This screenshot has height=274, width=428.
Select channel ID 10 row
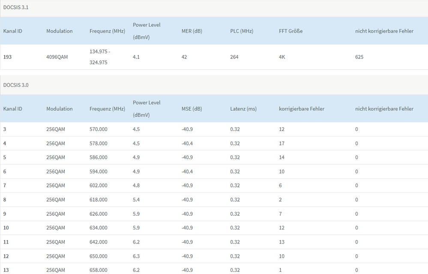pos(214,228)
